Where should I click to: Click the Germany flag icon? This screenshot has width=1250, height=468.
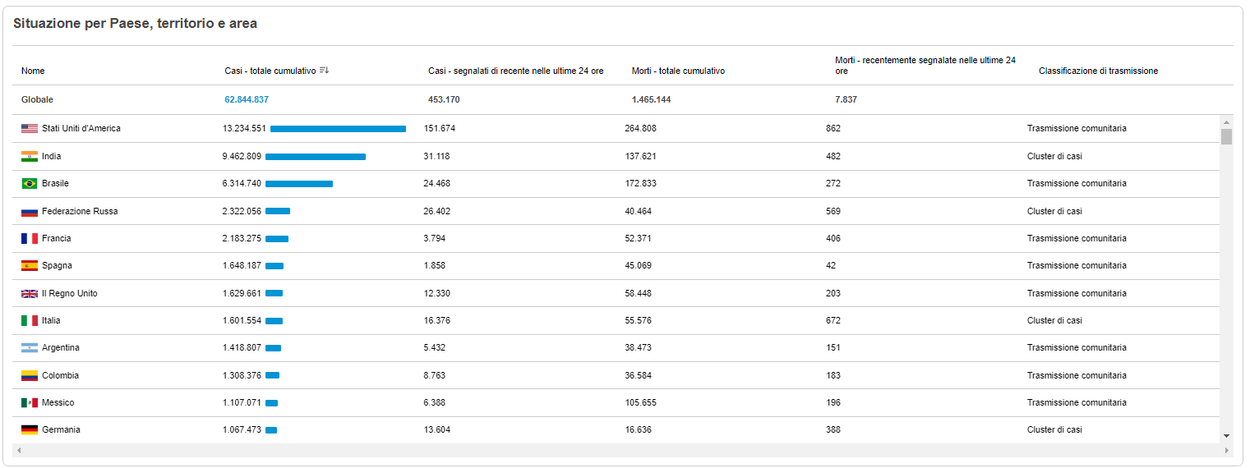click(x=30, y=430)
